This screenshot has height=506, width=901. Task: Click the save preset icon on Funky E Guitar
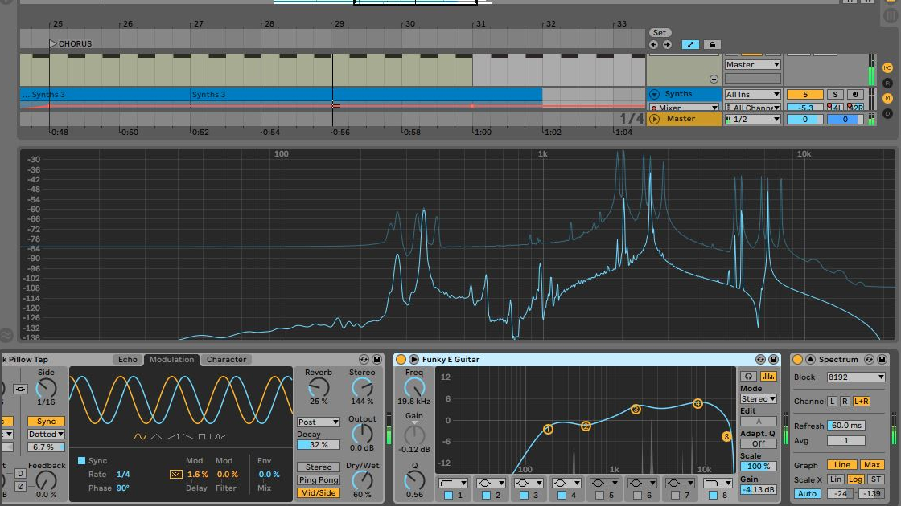[x=772, y=359]
